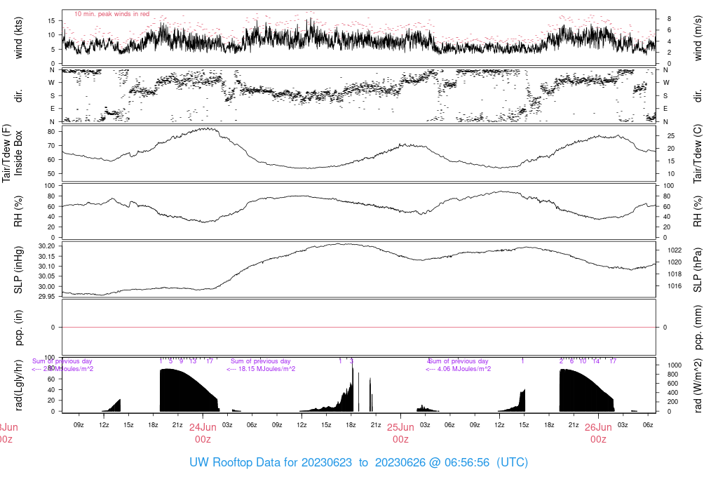The width and height of the screenshot is (718, 491).
Task: Click the '30.20' tick on SLP axis
Action: point(46,246)
